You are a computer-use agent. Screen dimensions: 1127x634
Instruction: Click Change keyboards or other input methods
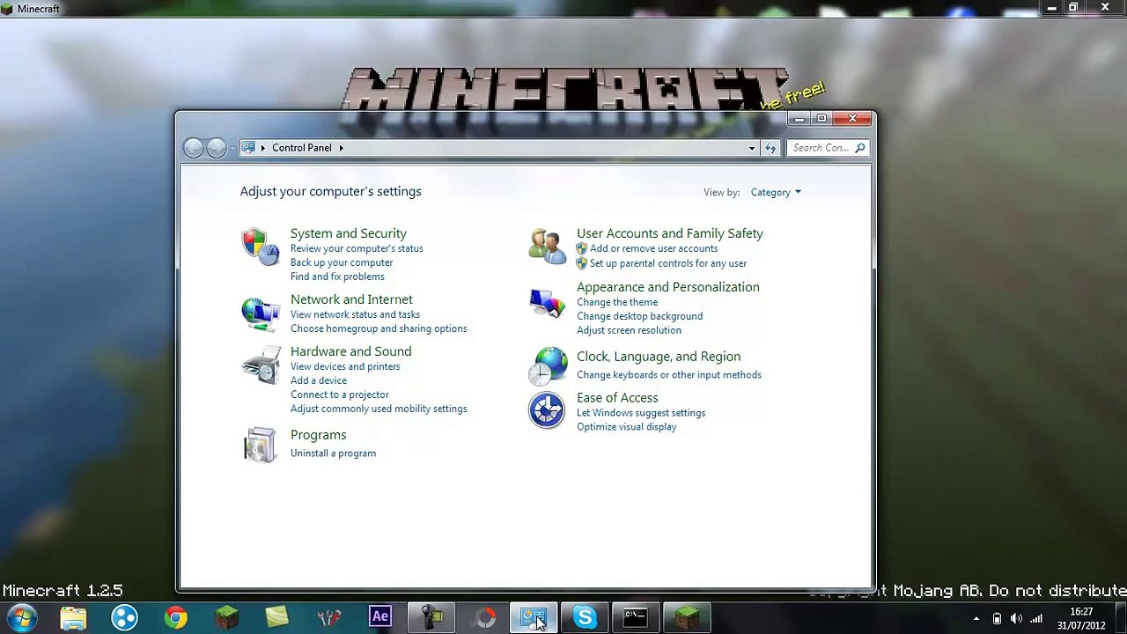[669, 375]
